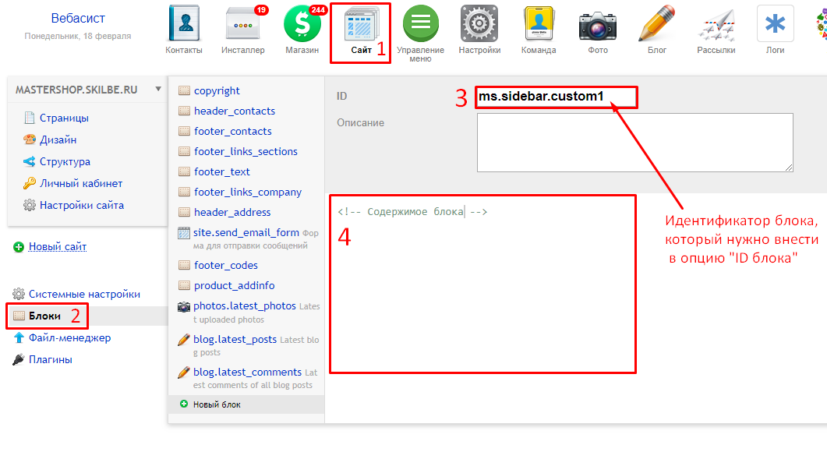Open Настройки gear icon in top bar

pyautogui.click(x=479, y=26)
